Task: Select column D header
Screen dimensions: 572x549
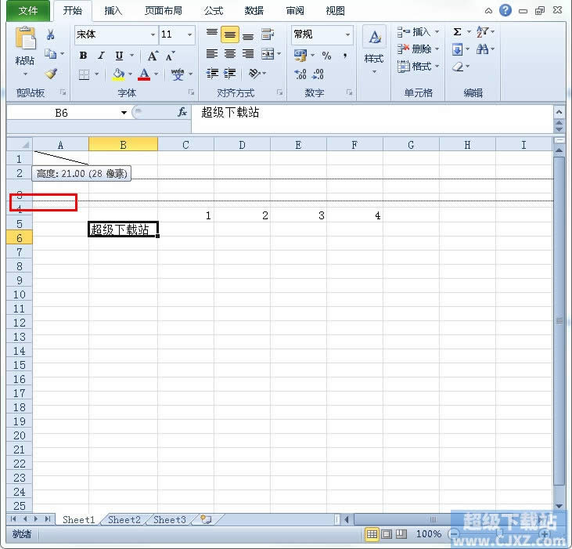Action: tap(242, 145)
